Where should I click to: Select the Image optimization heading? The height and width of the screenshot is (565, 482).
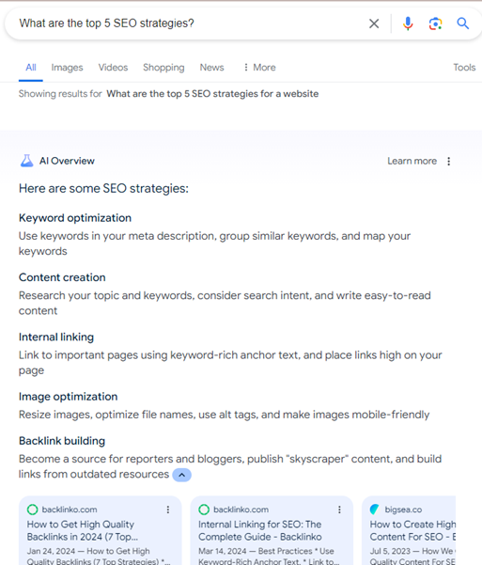pyautogui.click(x=68, y=397)
